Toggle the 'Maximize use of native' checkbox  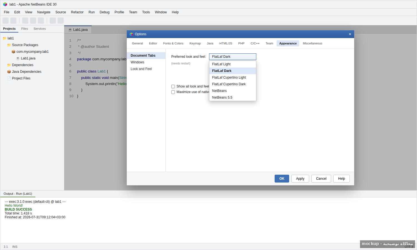pyautogui.click(x=173, y=92)
